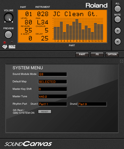Click the GS logo icon
The image size is (124, 149).
(x=5, y=47)
